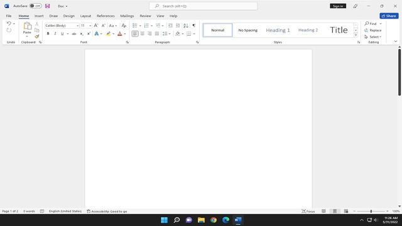Screen dimensions: 402x226
Task: Expand numbering list dropdown arrow
Action: coord(151,26)
